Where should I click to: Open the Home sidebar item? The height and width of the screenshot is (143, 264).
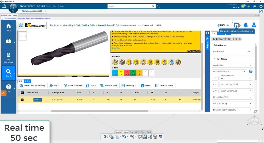[9, 28]
